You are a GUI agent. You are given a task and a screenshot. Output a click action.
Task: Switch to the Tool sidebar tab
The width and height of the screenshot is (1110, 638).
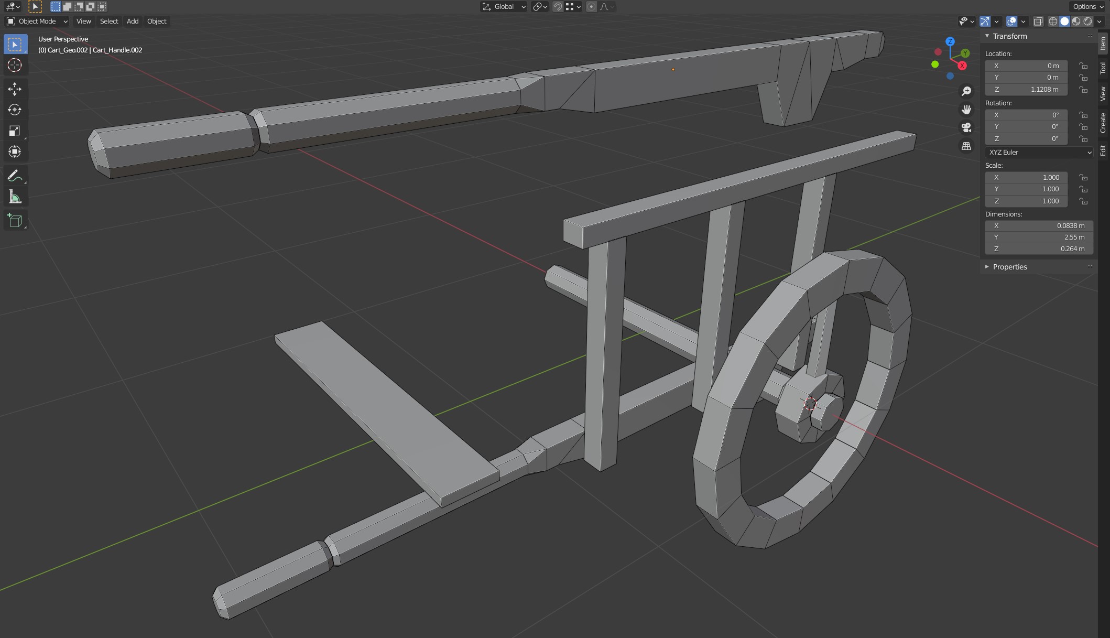point(1103,68)
